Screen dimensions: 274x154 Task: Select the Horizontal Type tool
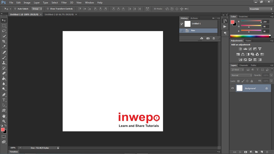point(4,100)
